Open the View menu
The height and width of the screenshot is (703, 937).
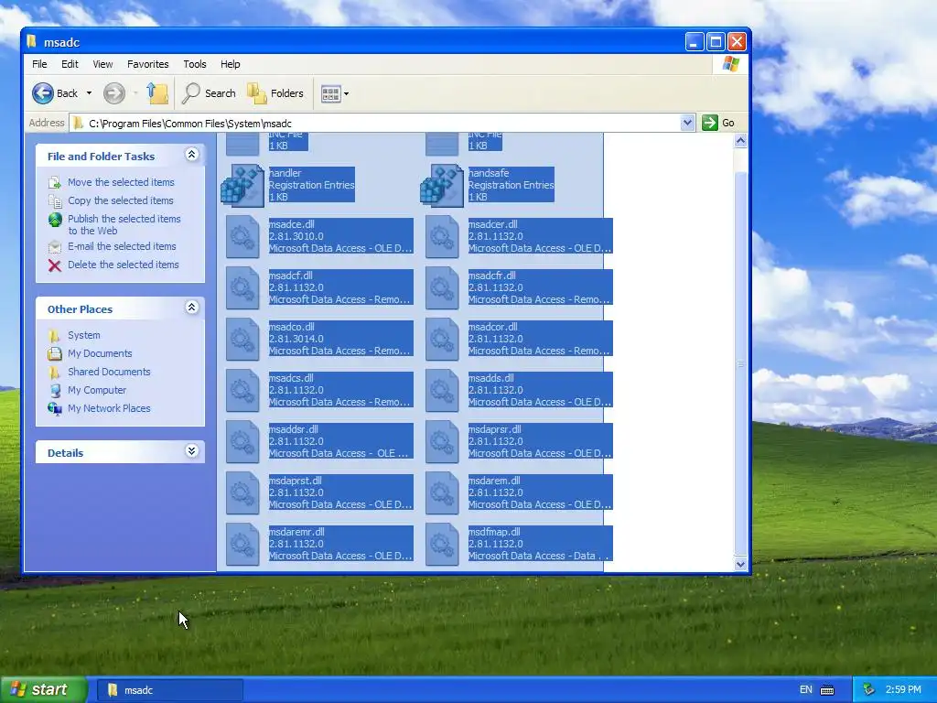click(102, 64)
